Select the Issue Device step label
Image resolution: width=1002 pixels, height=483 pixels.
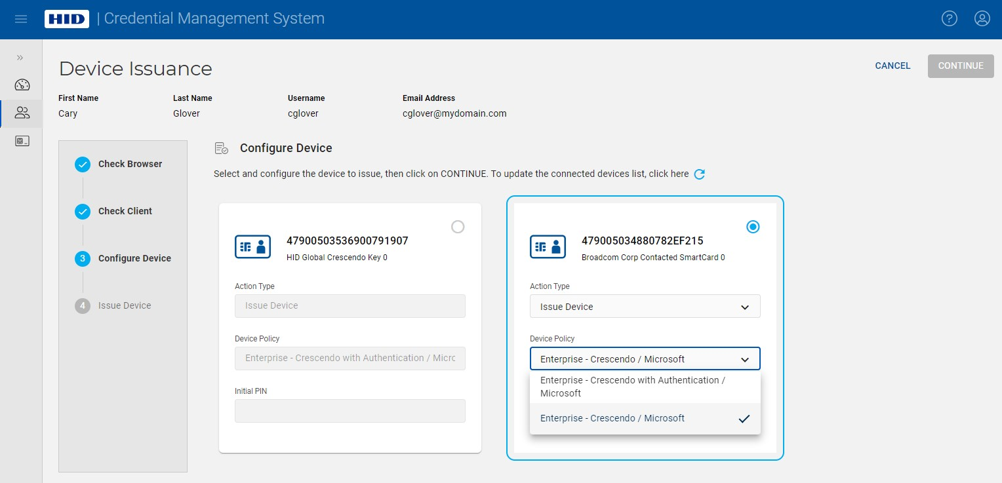[x=125, y=305]
